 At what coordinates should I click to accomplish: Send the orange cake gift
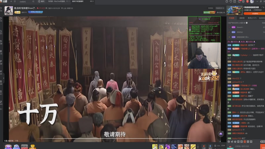180,146
